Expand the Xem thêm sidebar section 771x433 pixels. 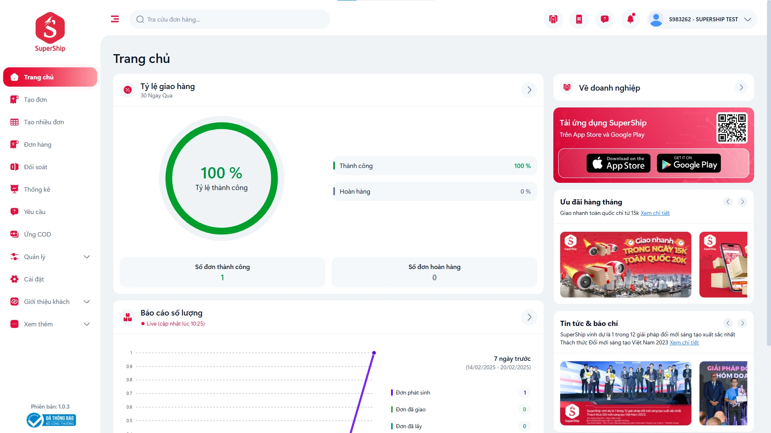tap(86, 324)
